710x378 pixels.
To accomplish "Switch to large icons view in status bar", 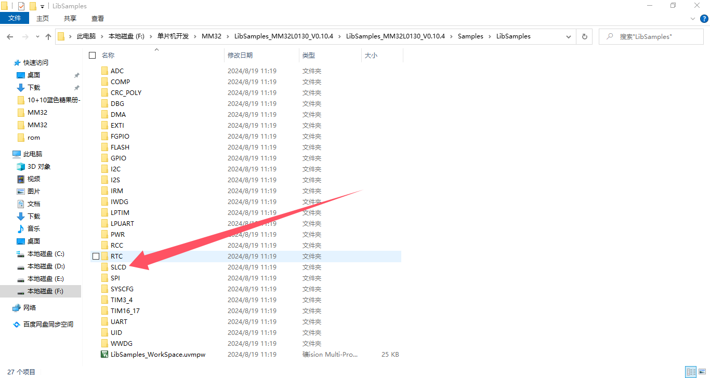I will point(702,372).
